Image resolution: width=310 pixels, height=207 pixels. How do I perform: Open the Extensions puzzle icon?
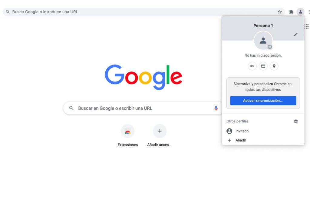pyautogui.click(x=291, y=12)
